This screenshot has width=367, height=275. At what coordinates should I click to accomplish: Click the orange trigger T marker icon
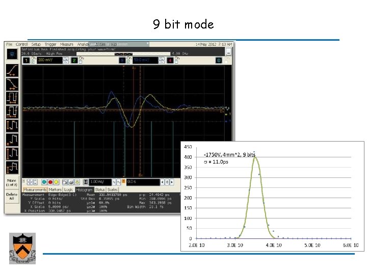click(123, 181)
